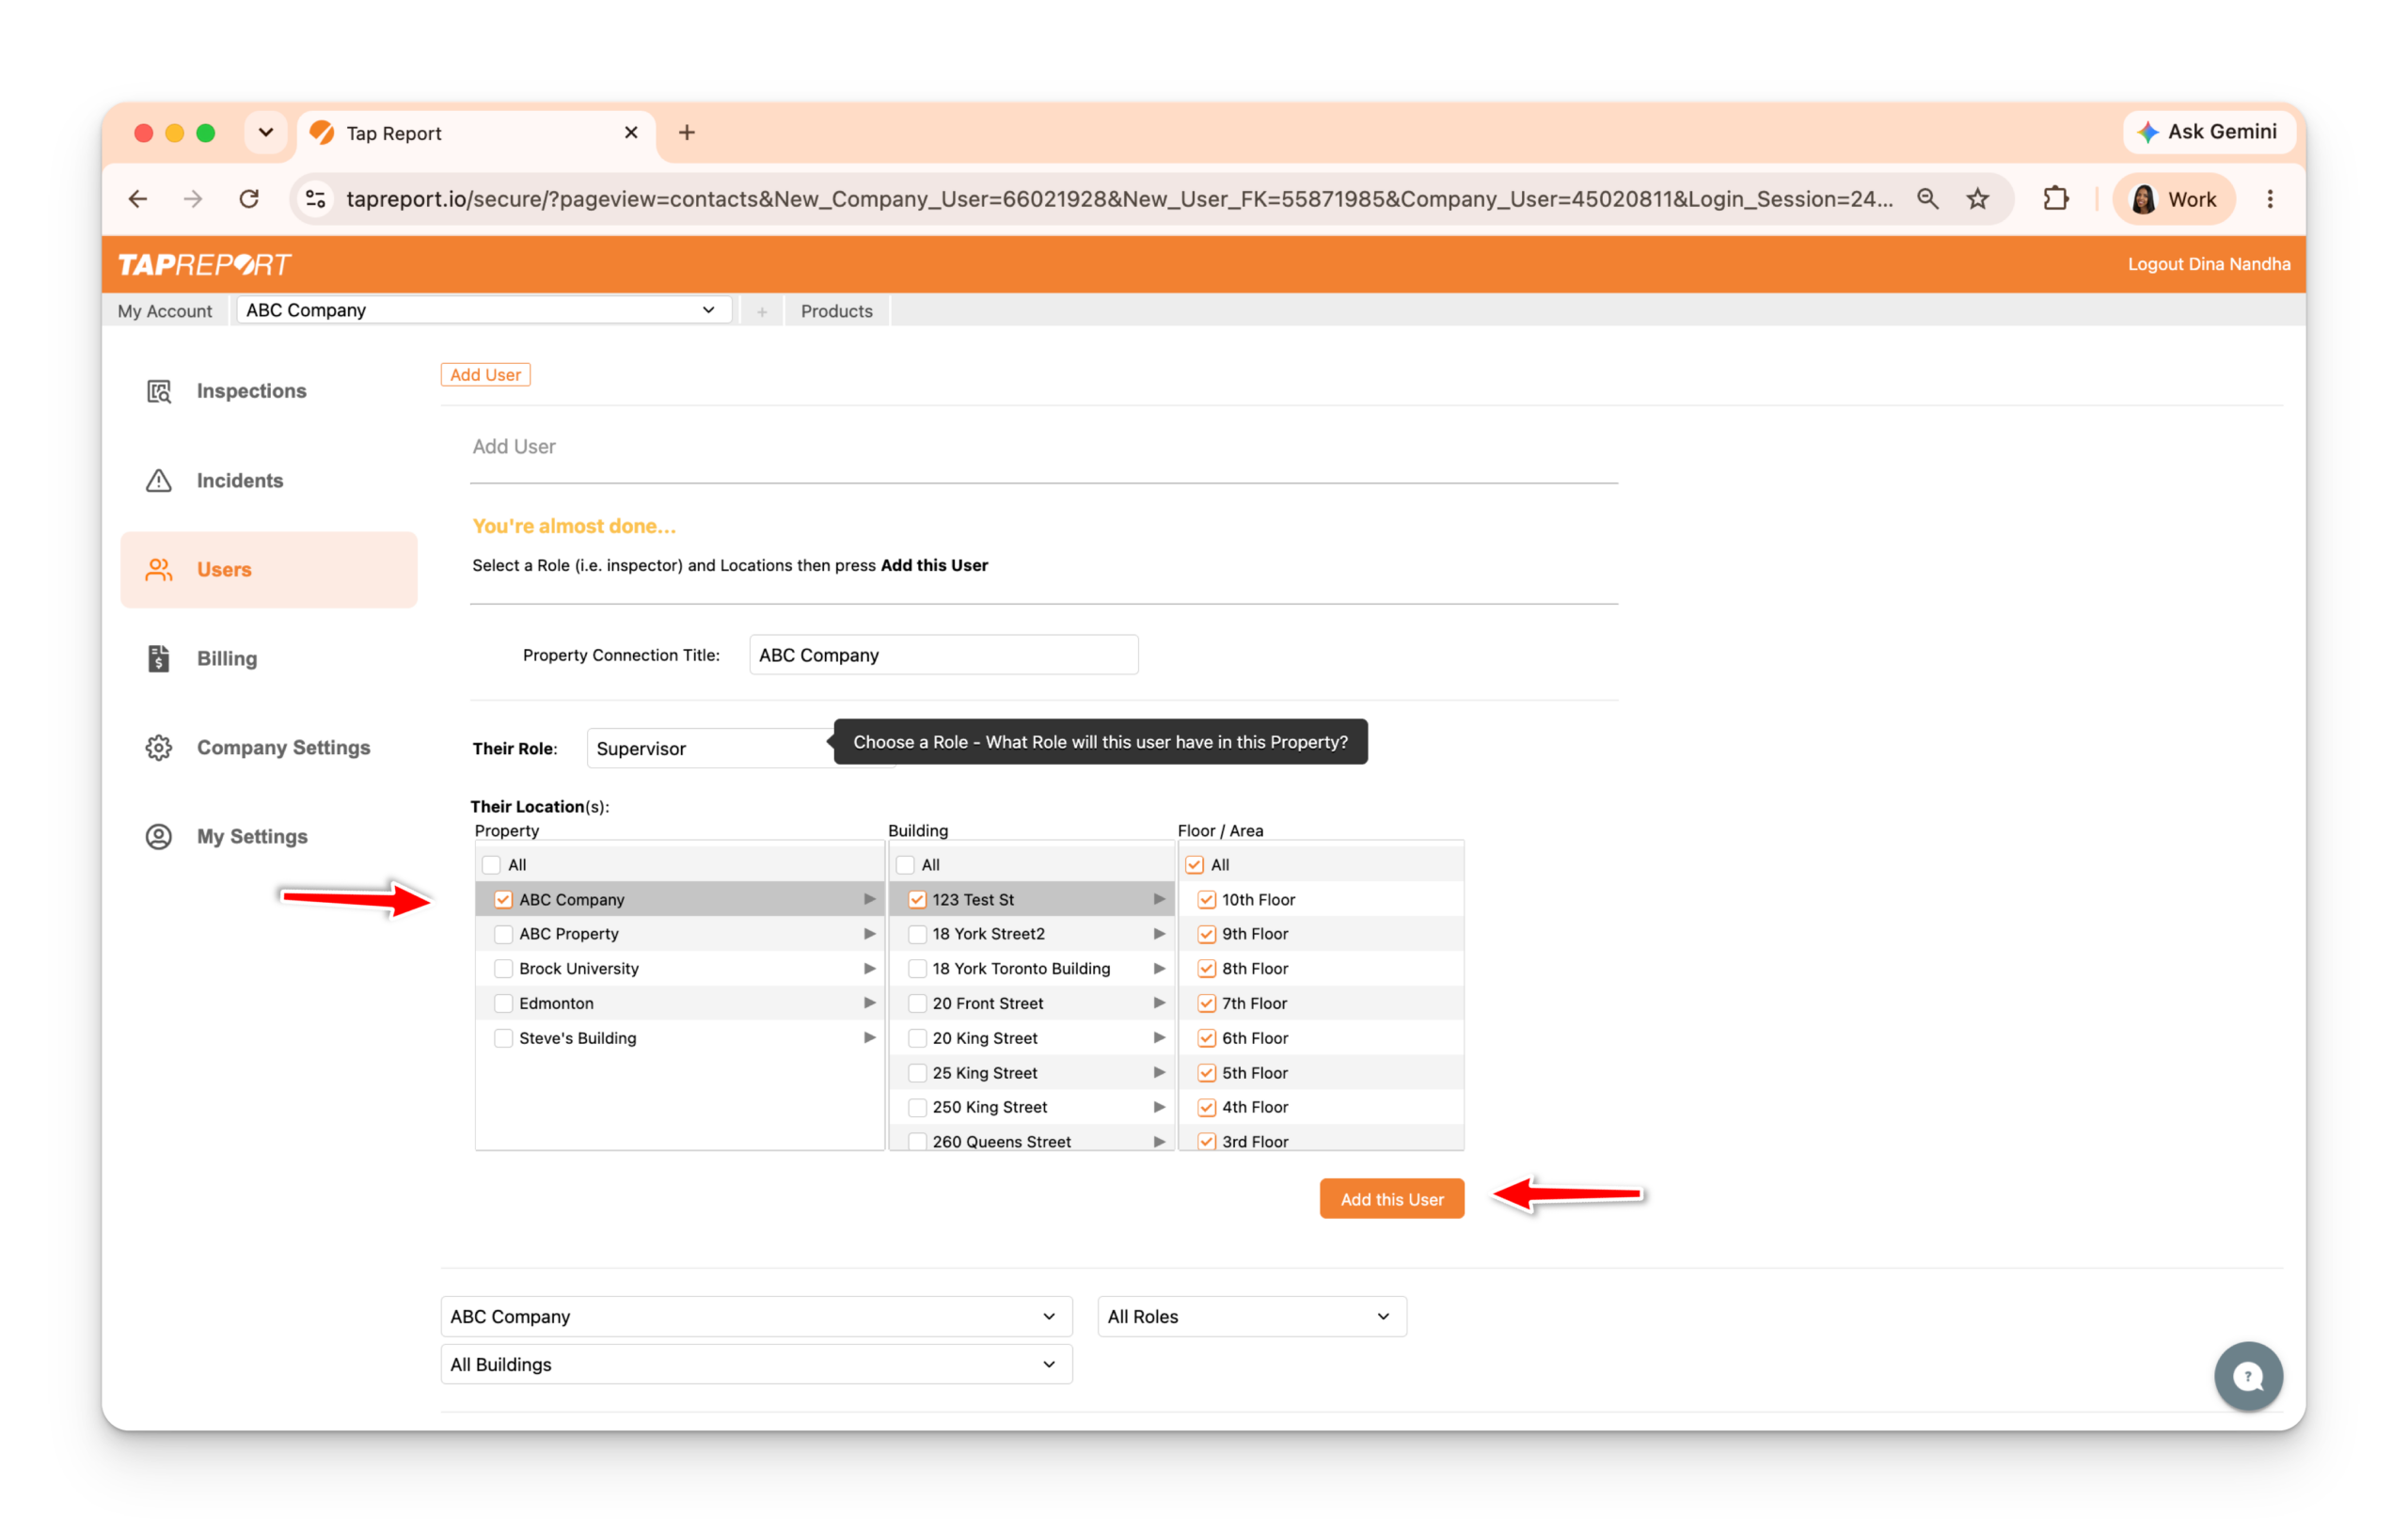Close the Tap Report tab
The width and height of the screenshot is (2408, 1532).
[x=631, y=133]
